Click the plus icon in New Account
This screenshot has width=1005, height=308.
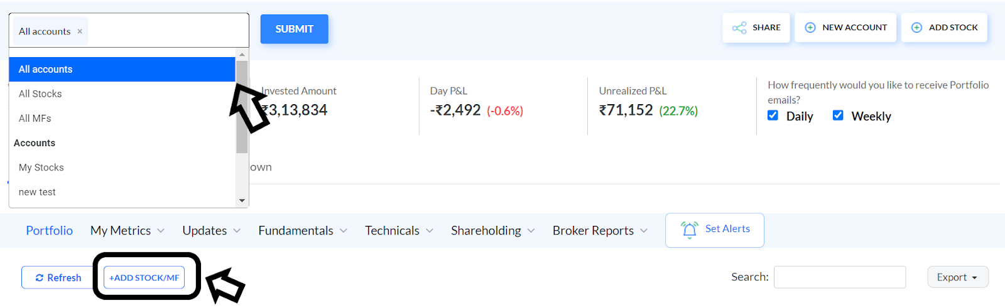point(810,28)
